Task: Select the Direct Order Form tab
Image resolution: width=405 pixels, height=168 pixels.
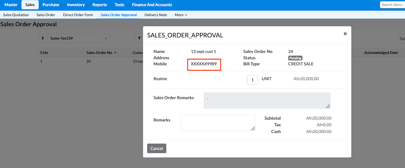Action: (x=78, y=15)
